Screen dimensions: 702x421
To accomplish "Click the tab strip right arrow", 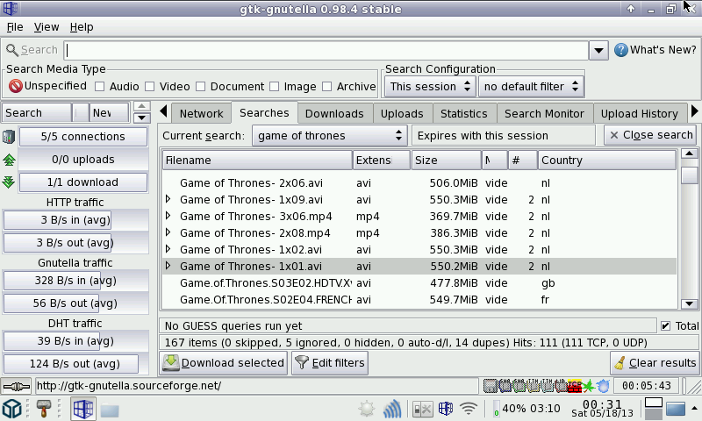I will coord(694,111).
